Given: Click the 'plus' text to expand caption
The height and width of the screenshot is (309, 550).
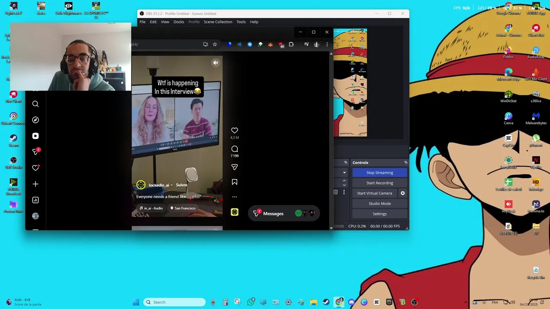Looking at the screenshot, I should coord(196,197).
